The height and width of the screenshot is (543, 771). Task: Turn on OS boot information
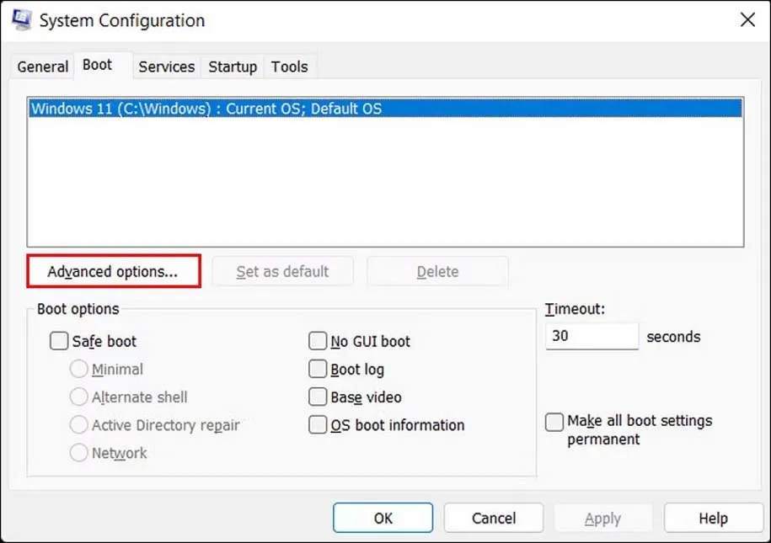tap(318, 425)
